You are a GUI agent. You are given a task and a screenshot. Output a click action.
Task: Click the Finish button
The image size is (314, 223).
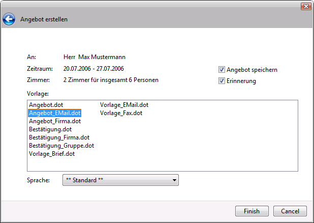tap(252, 211)
